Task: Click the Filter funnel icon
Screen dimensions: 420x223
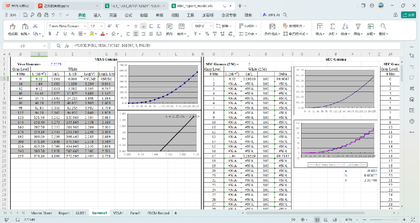Action: tap(358, 26)
